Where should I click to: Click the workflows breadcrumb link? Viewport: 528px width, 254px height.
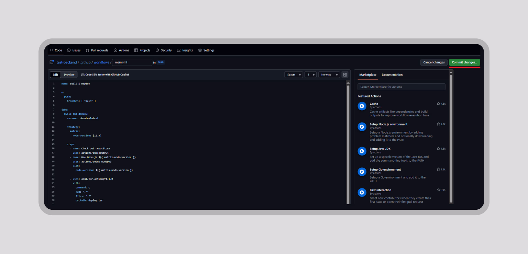[x=101, y=62]
